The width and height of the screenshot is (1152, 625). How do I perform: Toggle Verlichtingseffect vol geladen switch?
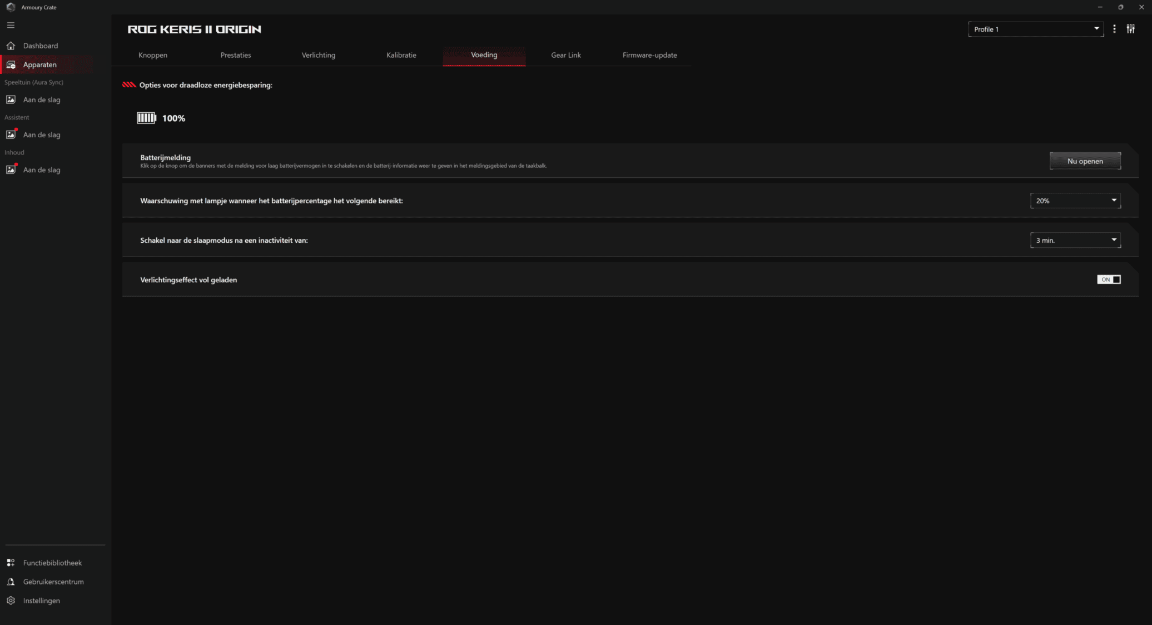[x=1109, y=279]
